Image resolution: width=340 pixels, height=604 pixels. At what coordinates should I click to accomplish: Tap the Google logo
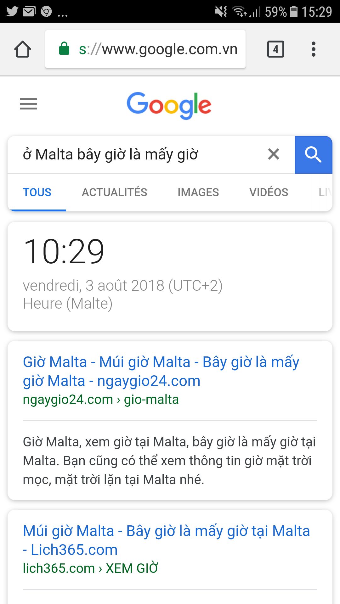(169, 105)
